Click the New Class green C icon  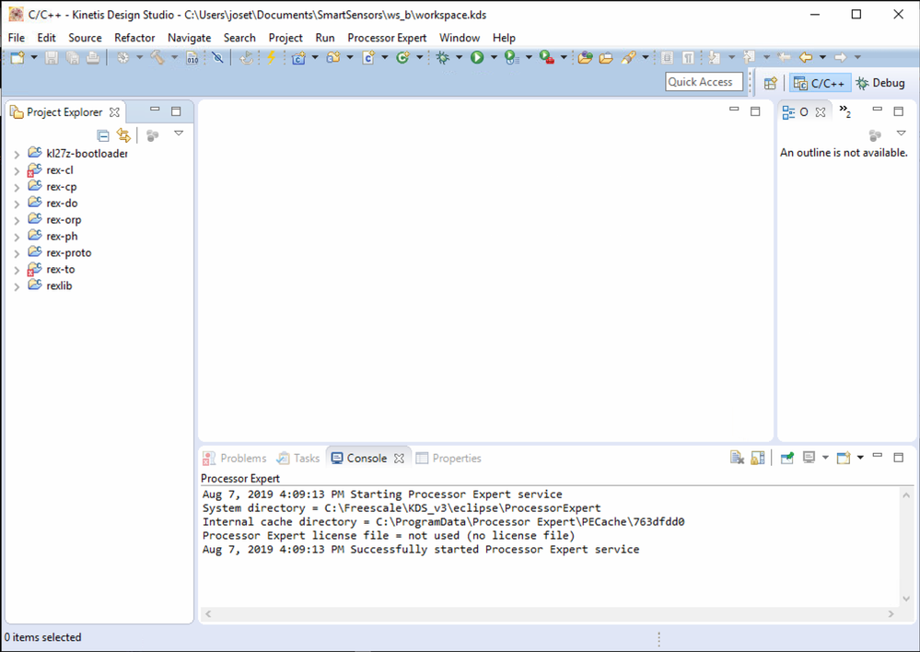402,57
